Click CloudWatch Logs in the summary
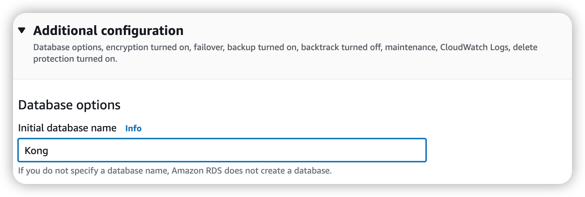This screenshot has width=585, height=197. (x=474, y=47)
